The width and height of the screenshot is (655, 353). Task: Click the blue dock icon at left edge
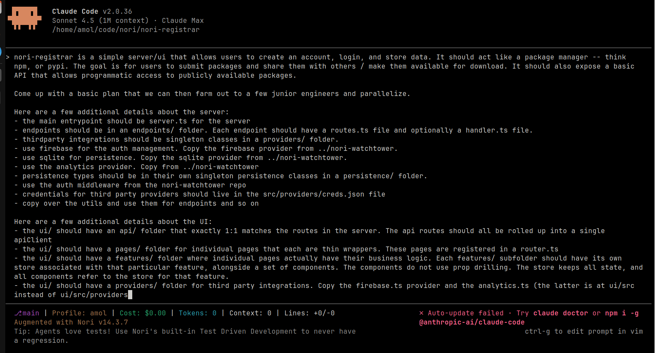tap(1, 52)
